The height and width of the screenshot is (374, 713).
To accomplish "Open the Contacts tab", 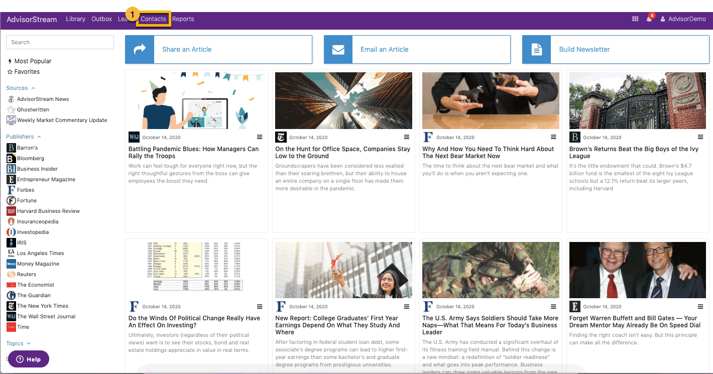I will [x=153, y=19].
